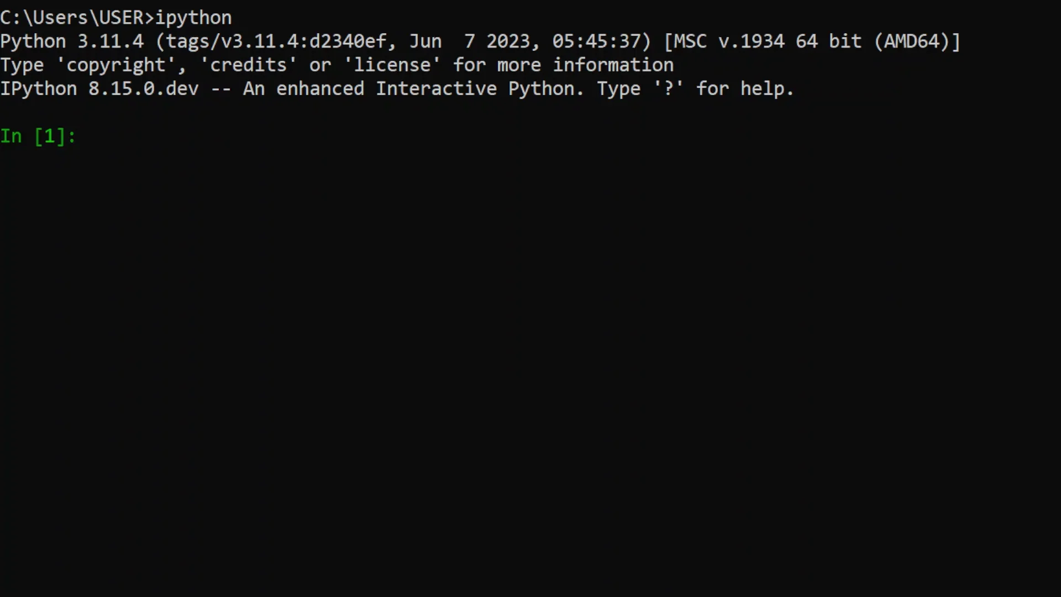Image resolution: width=1061 pixels, height=597 pixels.
Task: Click the words for help.
Action: (x=740, y=89)
